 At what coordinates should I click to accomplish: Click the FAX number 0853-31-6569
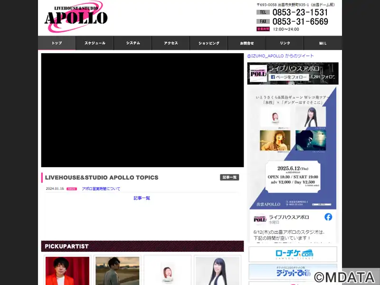300,21
